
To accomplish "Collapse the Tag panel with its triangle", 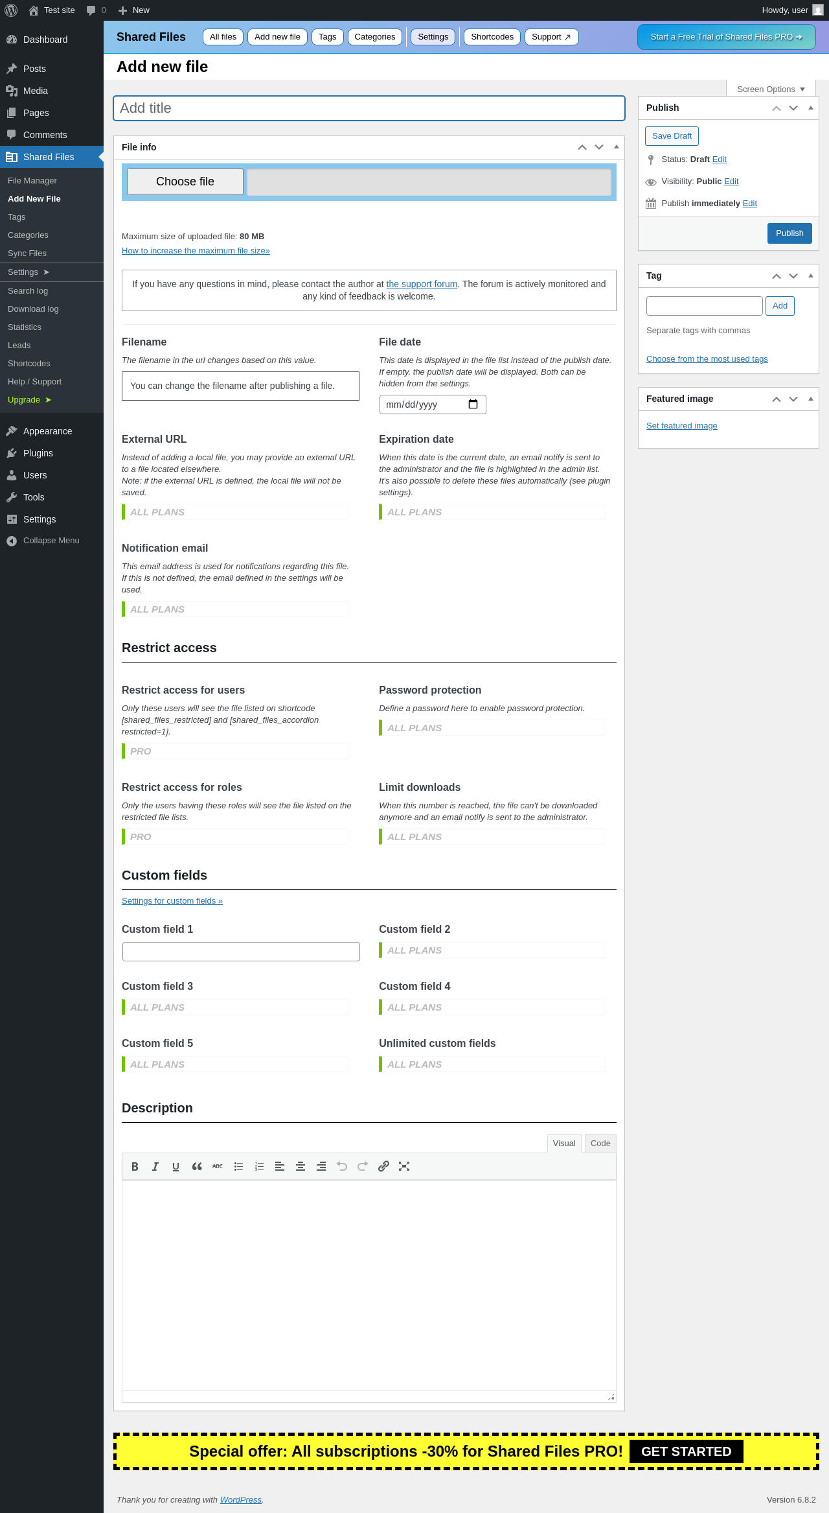I will pyautogui.click(x=810, y=276).
